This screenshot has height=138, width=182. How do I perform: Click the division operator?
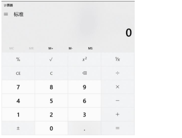tap(118, 73)
